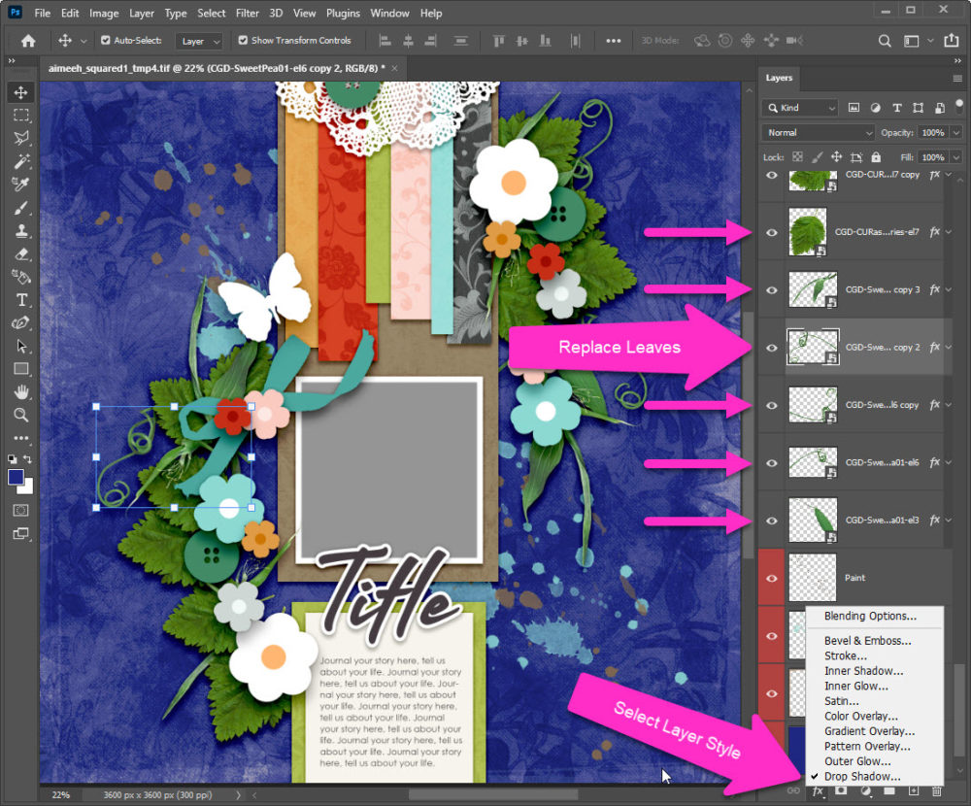This screenshot has width=971, height=806.
Task: Expand effects of CGD-Swe... copy 2 layer
Action: click(949, 347)
